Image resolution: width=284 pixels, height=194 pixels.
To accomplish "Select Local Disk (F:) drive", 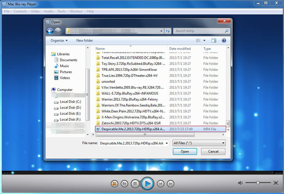I will pyautogui.click(x=68, y=119).
